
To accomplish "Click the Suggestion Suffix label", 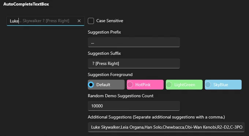I will click(x=104, y=53).
